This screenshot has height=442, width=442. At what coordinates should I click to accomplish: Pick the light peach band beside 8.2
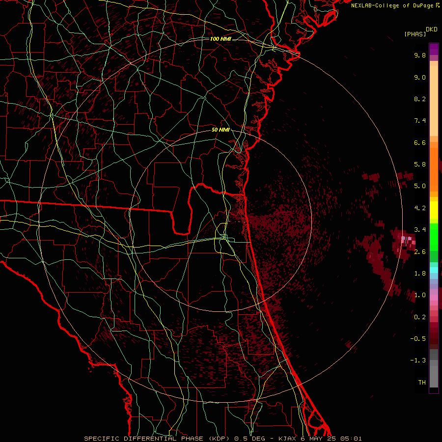tap(434, 101)
